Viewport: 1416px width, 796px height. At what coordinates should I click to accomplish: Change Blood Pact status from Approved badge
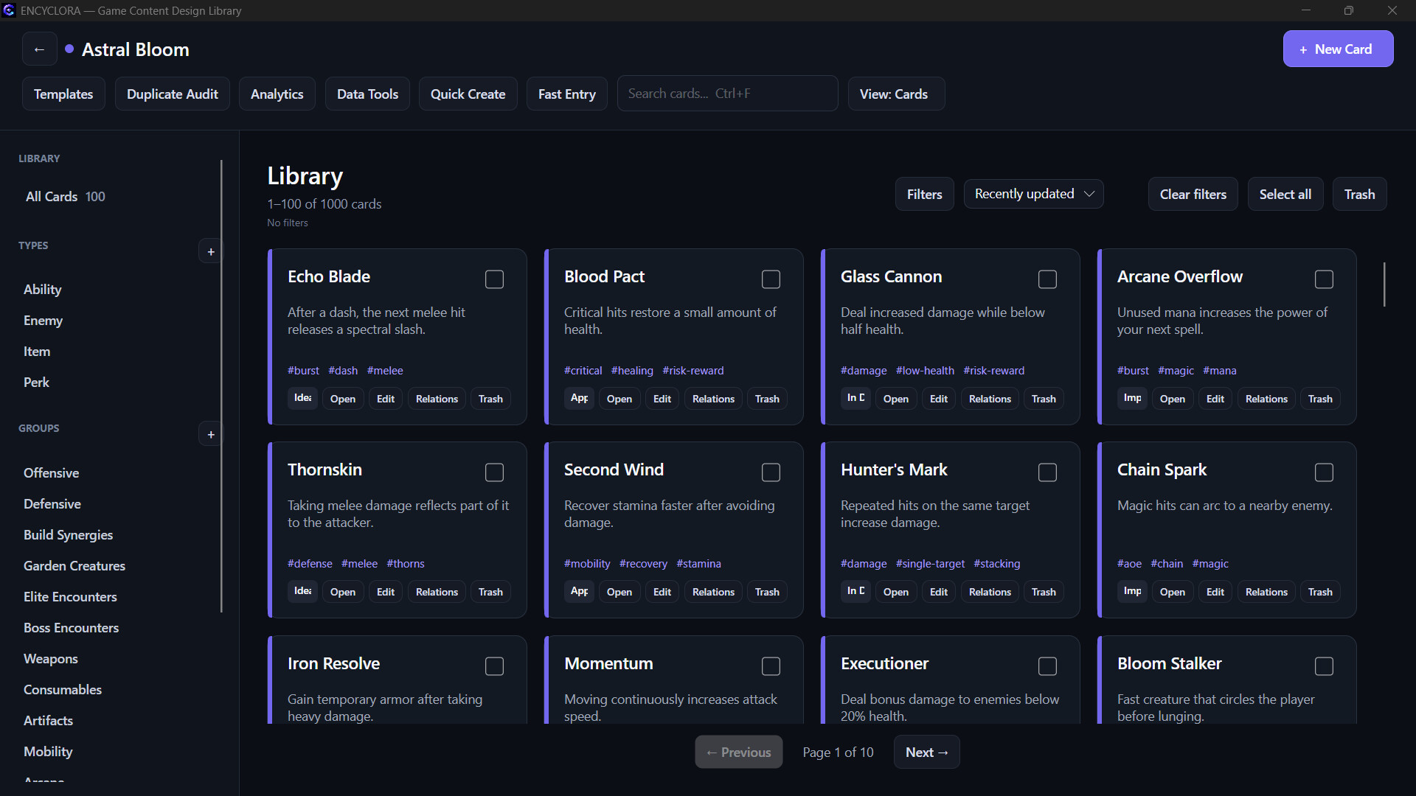coord(579,398)
